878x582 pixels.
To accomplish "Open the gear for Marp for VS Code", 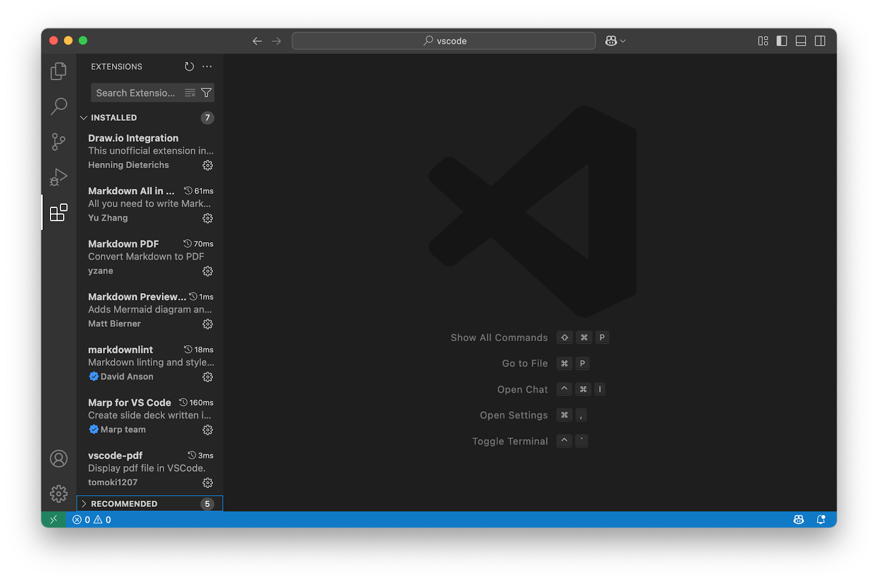I will click(207, 430).
